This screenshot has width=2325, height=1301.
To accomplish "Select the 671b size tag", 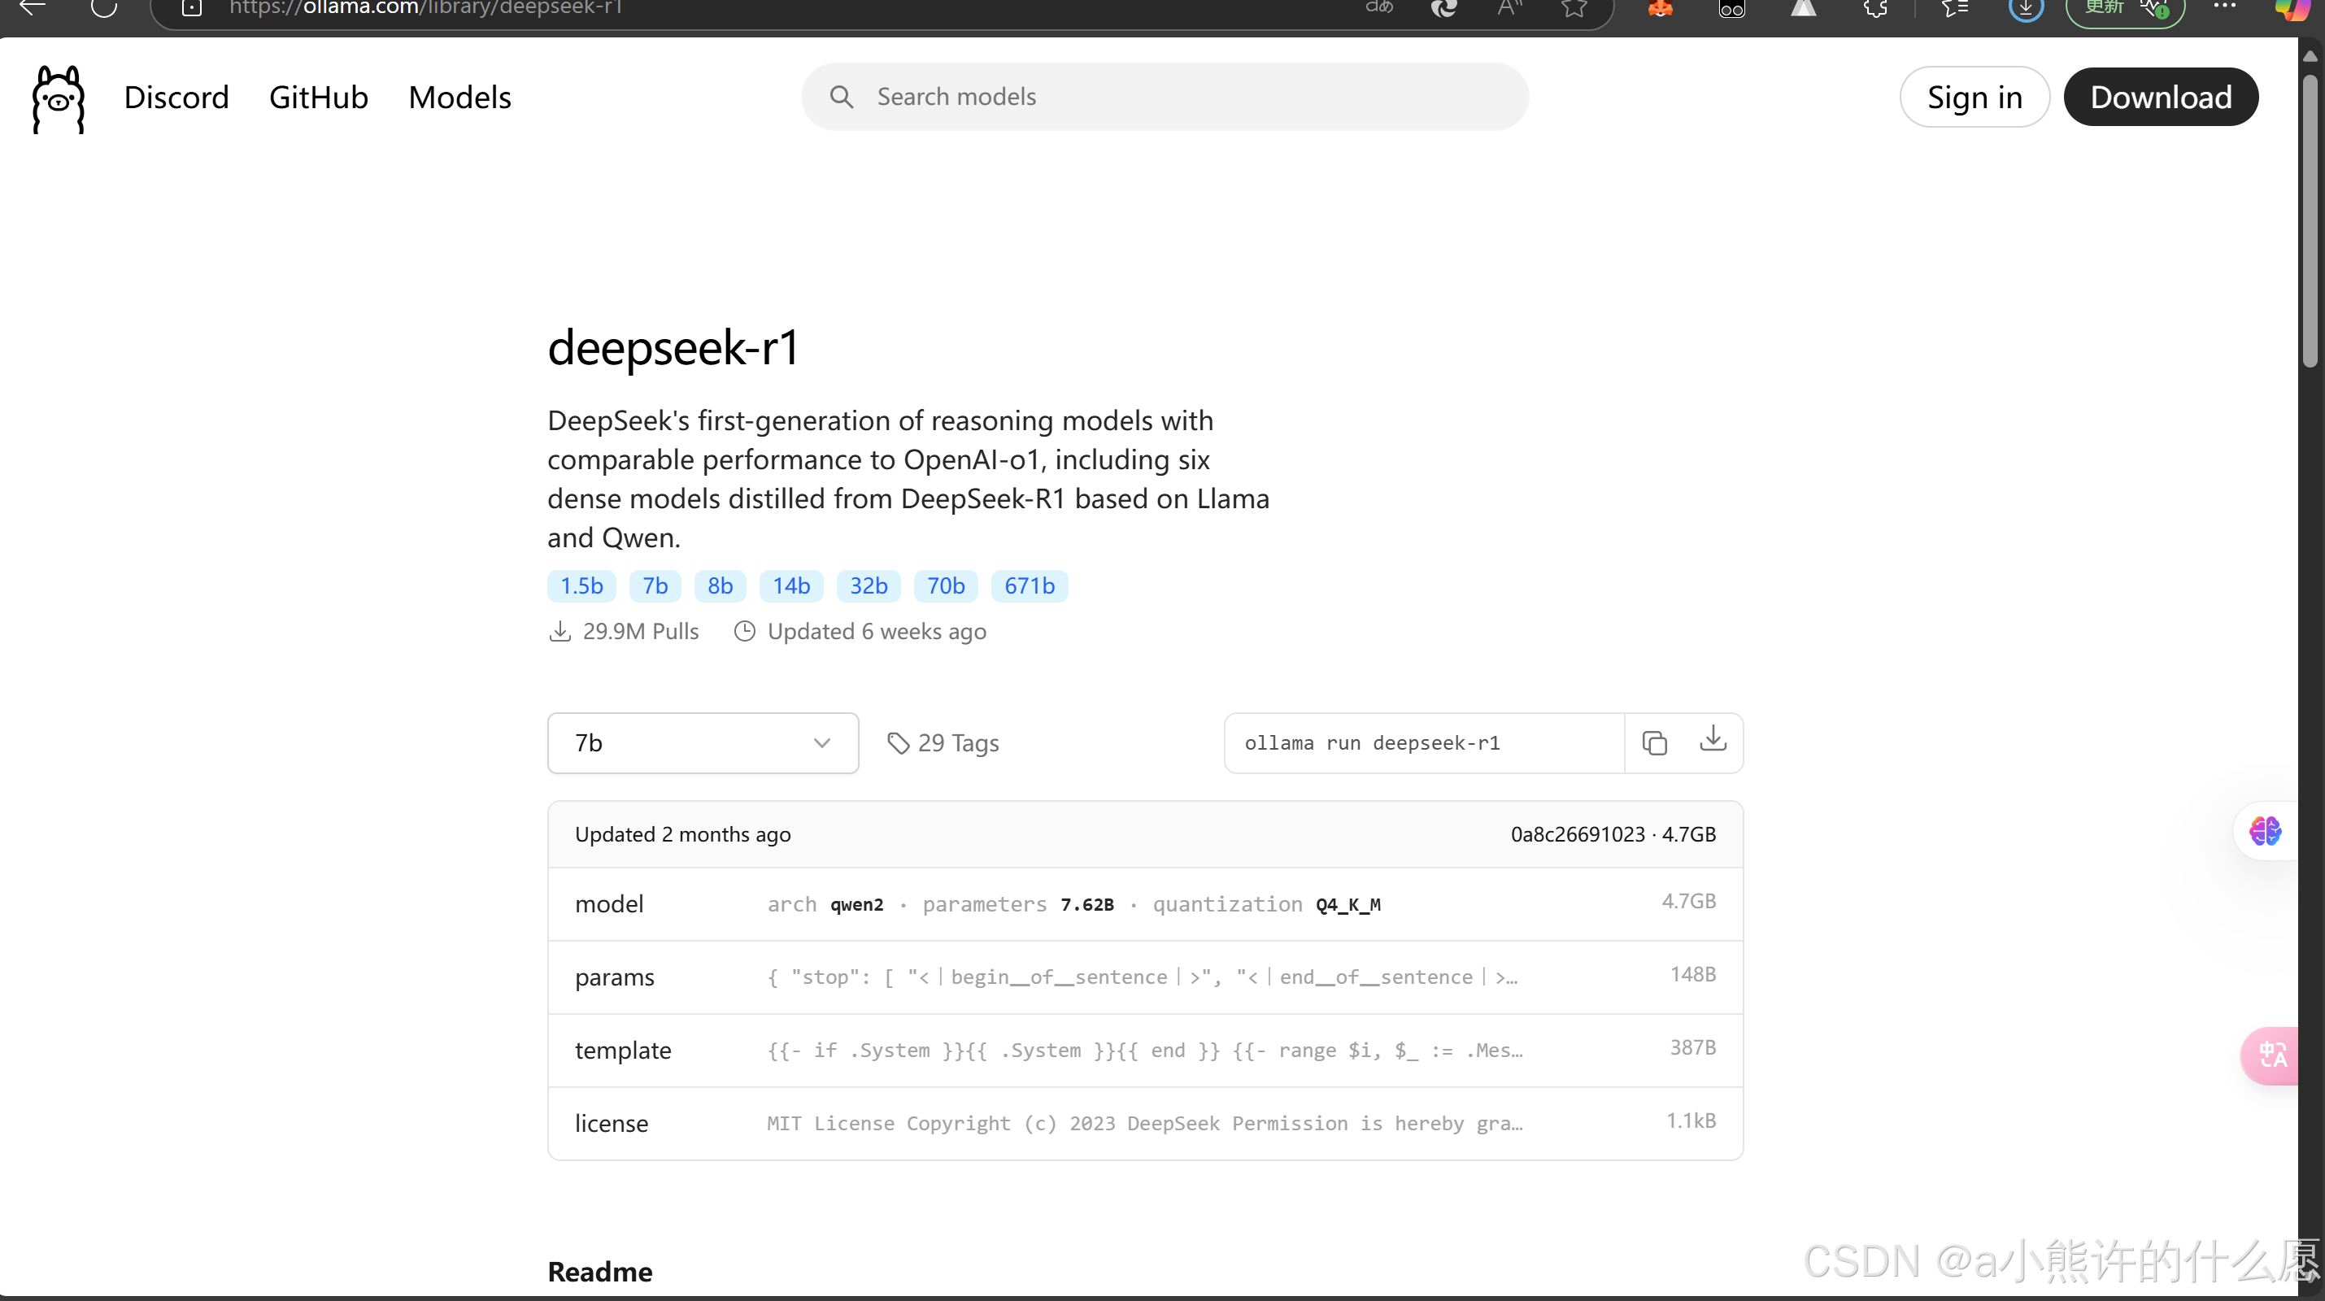I will 1029,585.
